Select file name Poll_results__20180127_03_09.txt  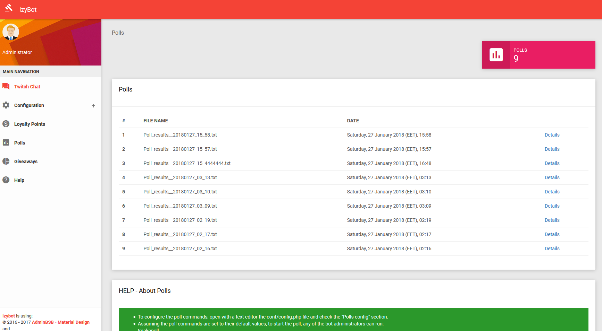180,206
